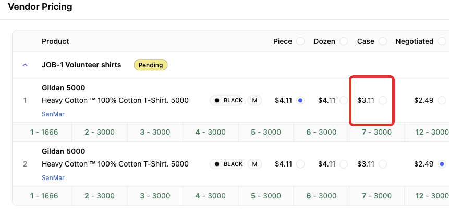Viewport: 449px width, 214px height.
Task: Click the Pending status badge
Action: pyautogui.click(x=151, y=65)
